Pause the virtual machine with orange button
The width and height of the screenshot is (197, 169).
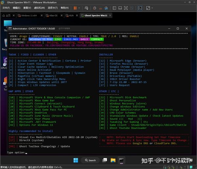[75, 8]
